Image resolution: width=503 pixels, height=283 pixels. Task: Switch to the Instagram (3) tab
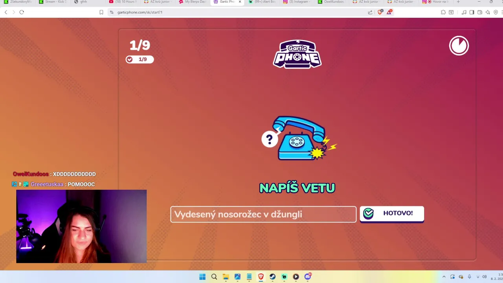[x=297, y=2]
